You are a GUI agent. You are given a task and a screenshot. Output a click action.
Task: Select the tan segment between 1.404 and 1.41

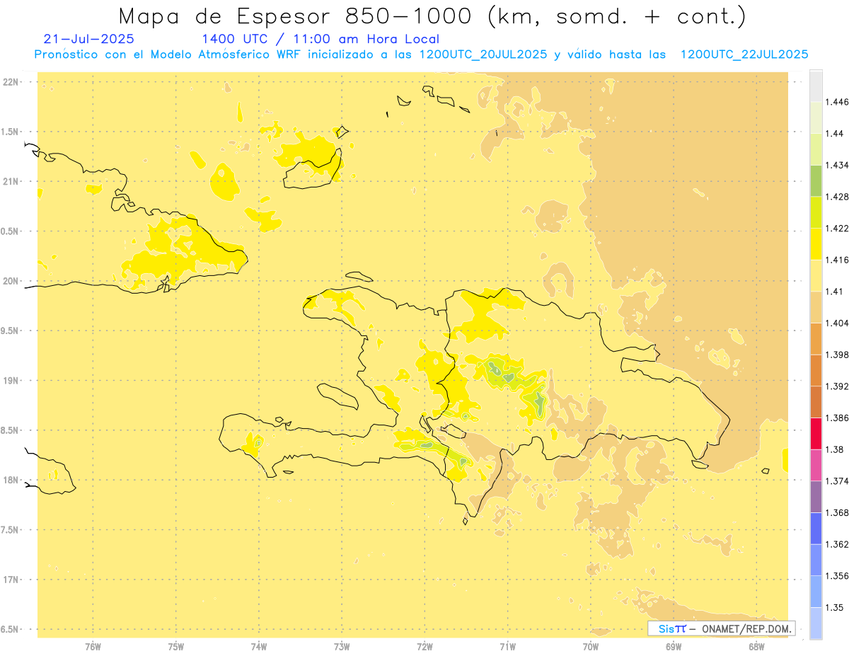point(816,307)
